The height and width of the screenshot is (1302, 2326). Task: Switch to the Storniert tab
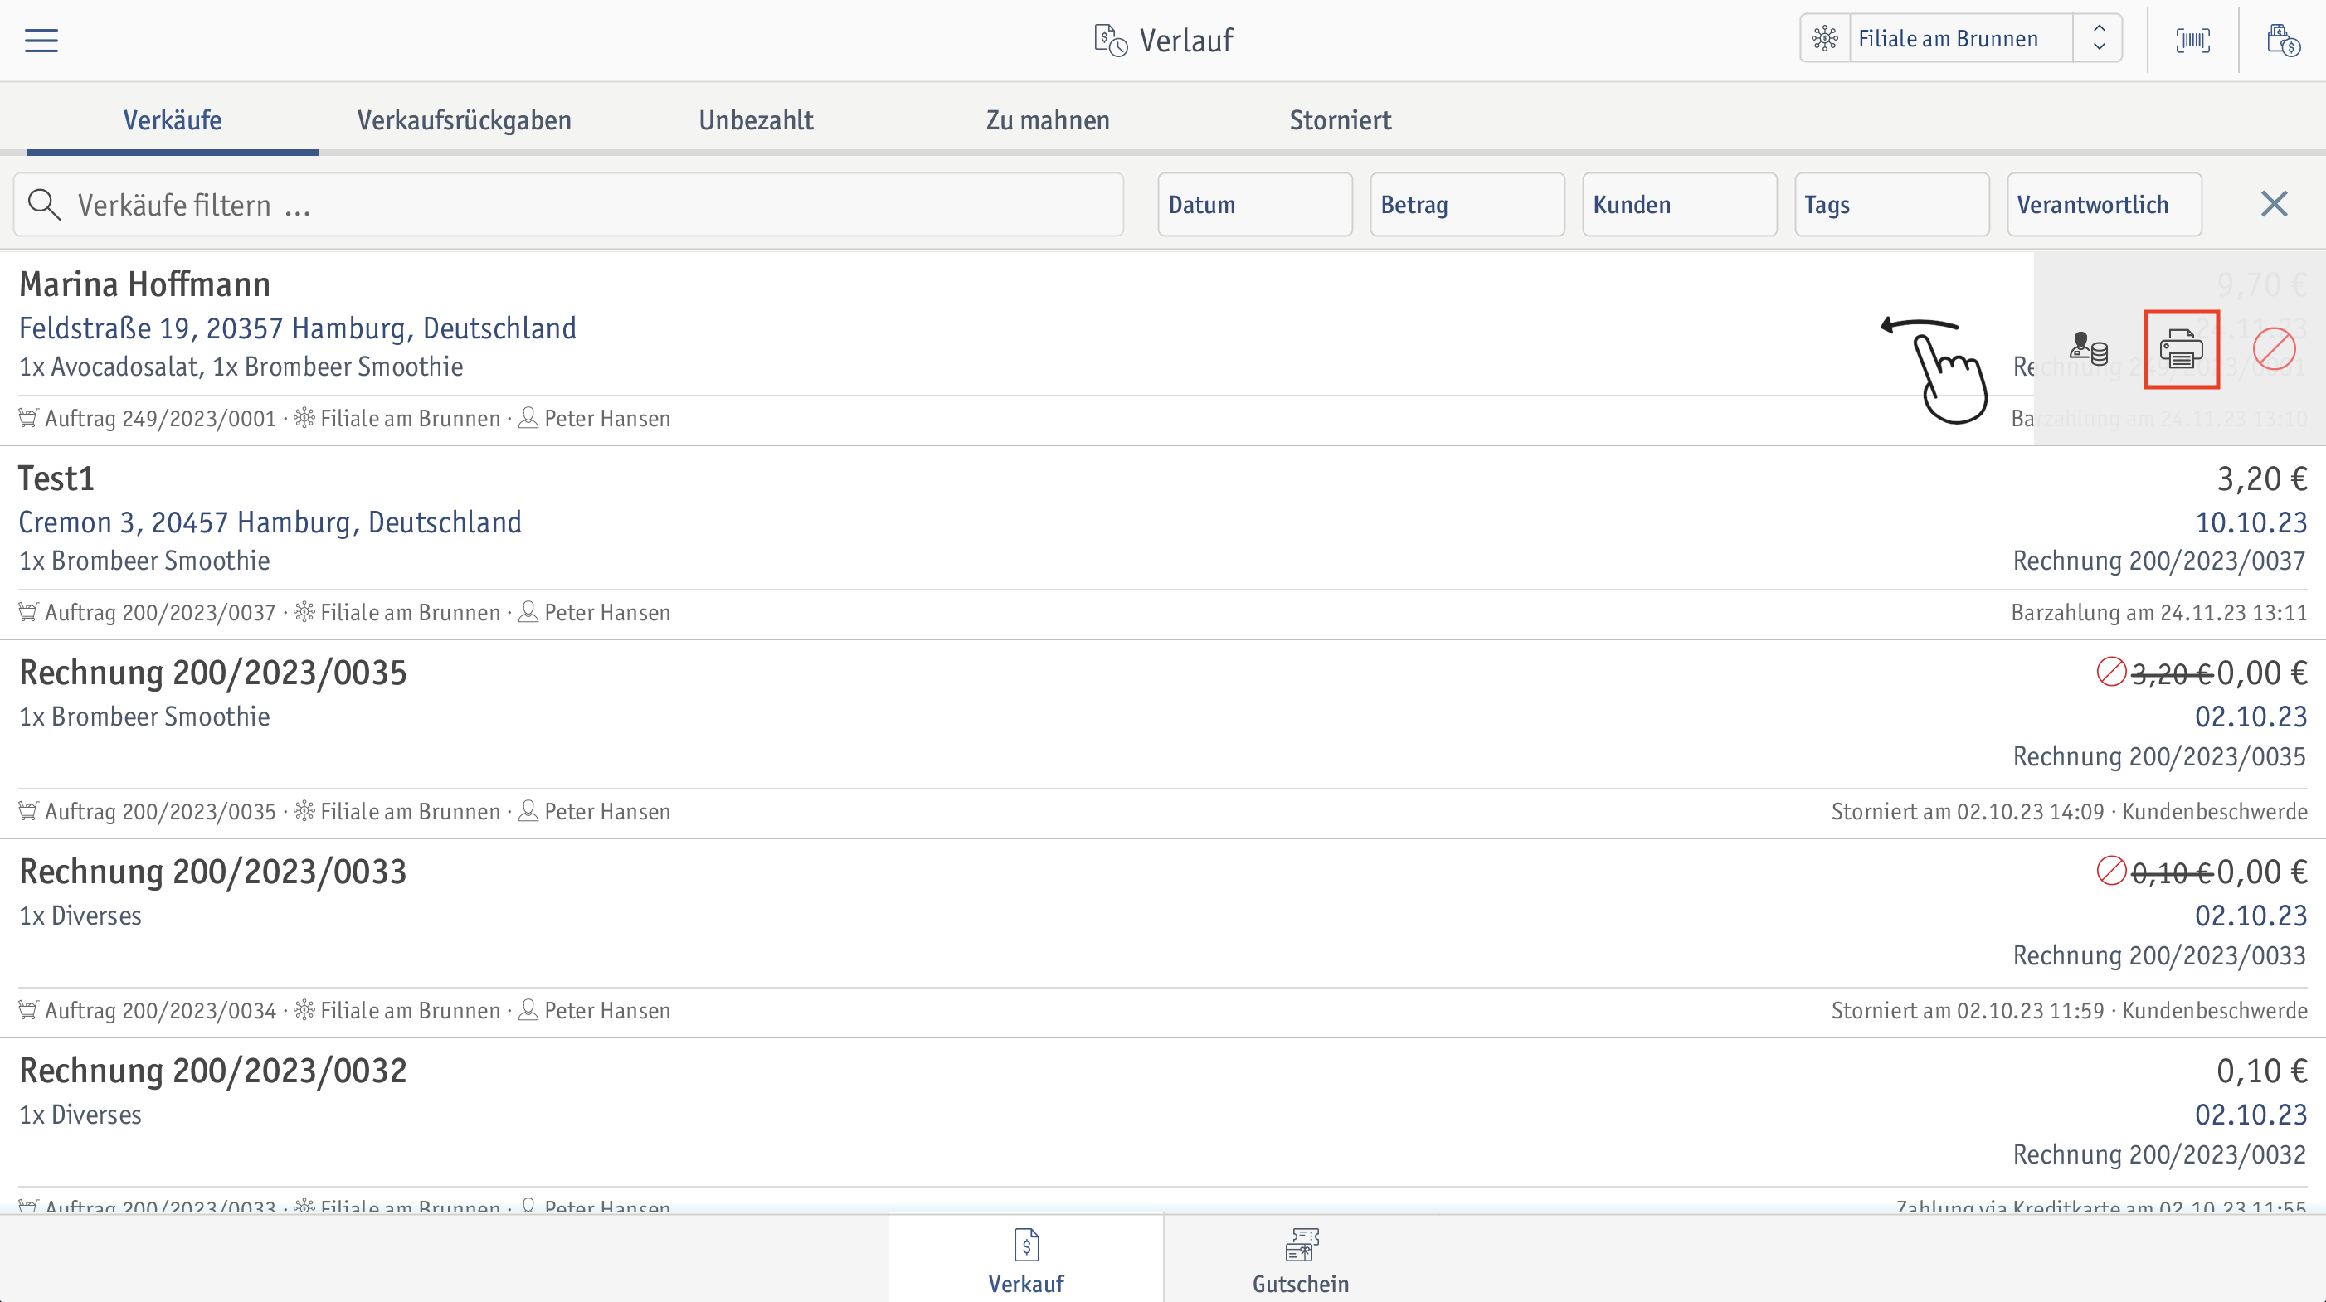coord(1340,120)
